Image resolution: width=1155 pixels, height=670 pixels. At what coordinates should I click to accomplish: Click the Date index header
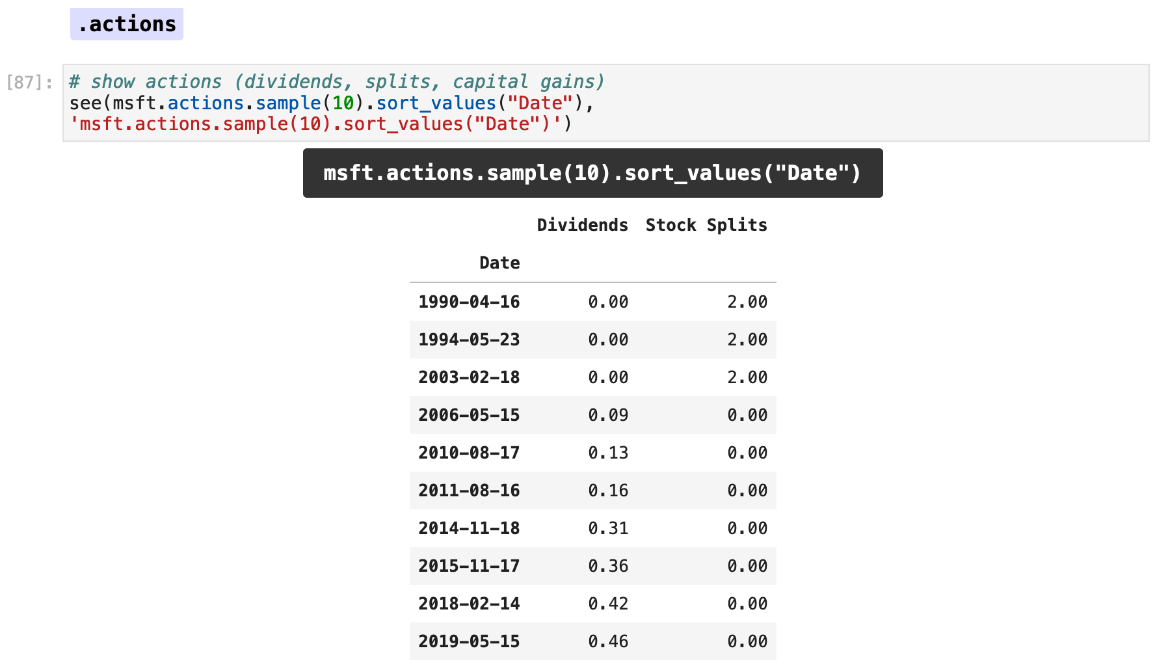point(499,263)
